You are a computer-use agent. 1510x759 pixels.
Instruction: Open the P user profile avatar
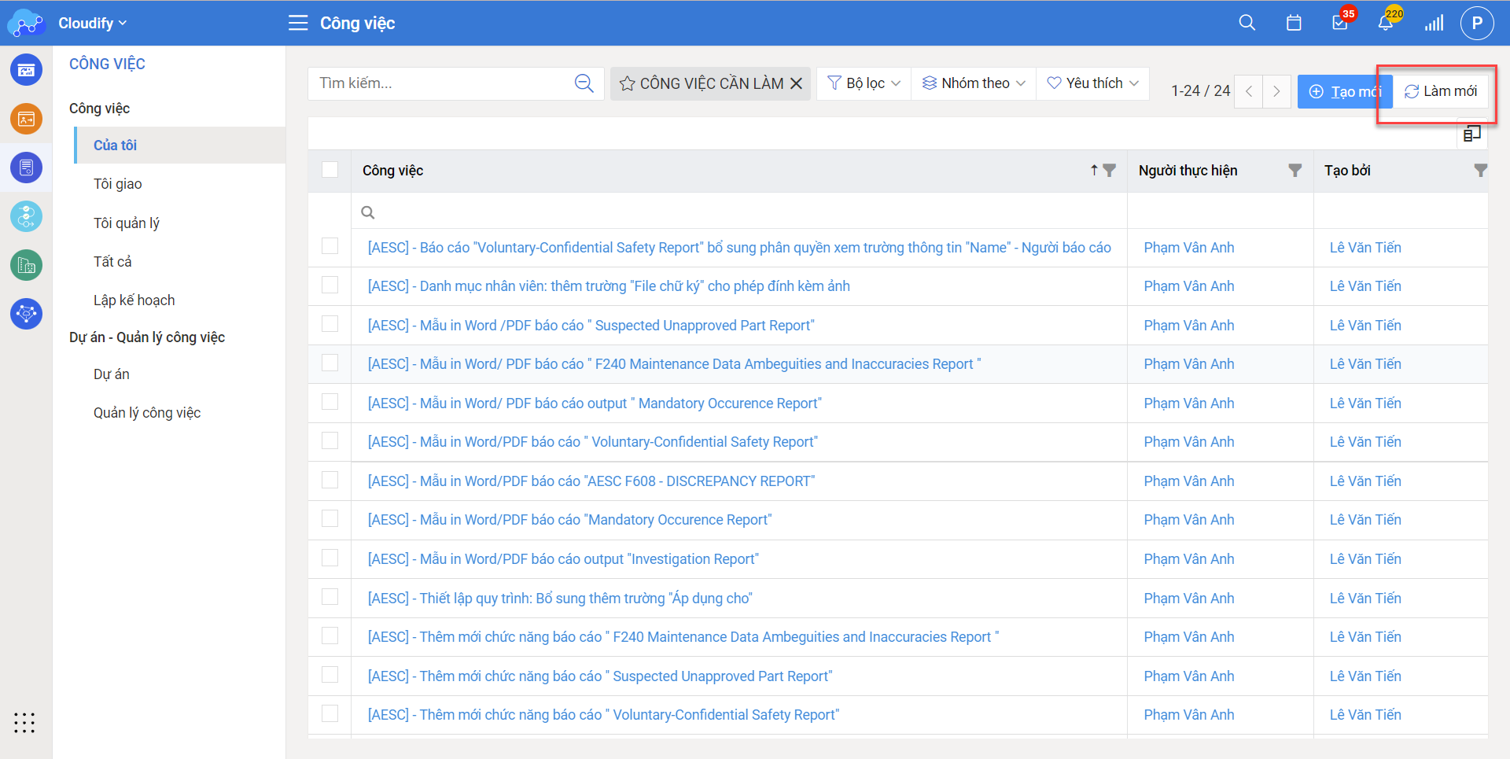pos(1477,23)
